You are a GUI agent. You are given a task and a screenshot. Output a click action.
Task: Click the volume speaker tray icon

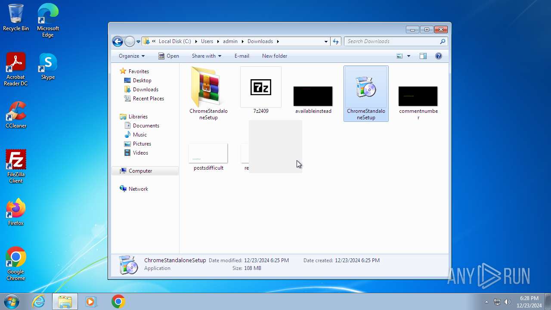coord(508,302)
